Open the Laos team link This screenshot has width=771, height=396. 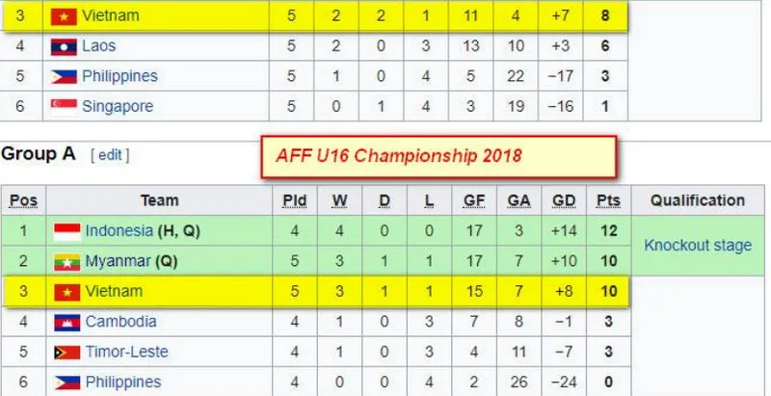click(101, 45)
